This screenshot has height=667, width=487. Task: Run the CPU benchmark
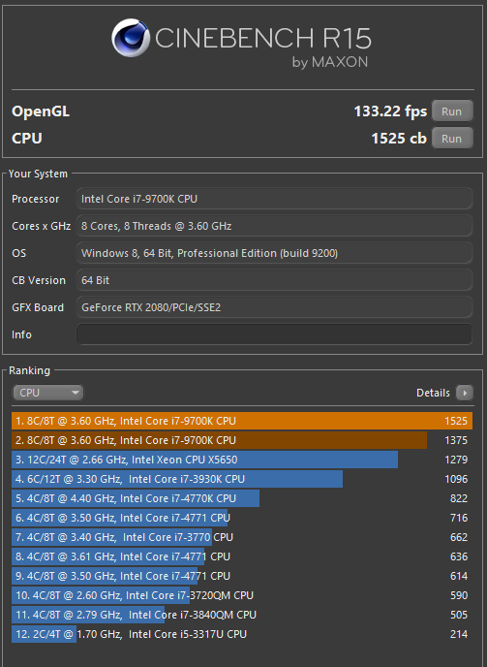pos(452,139)
